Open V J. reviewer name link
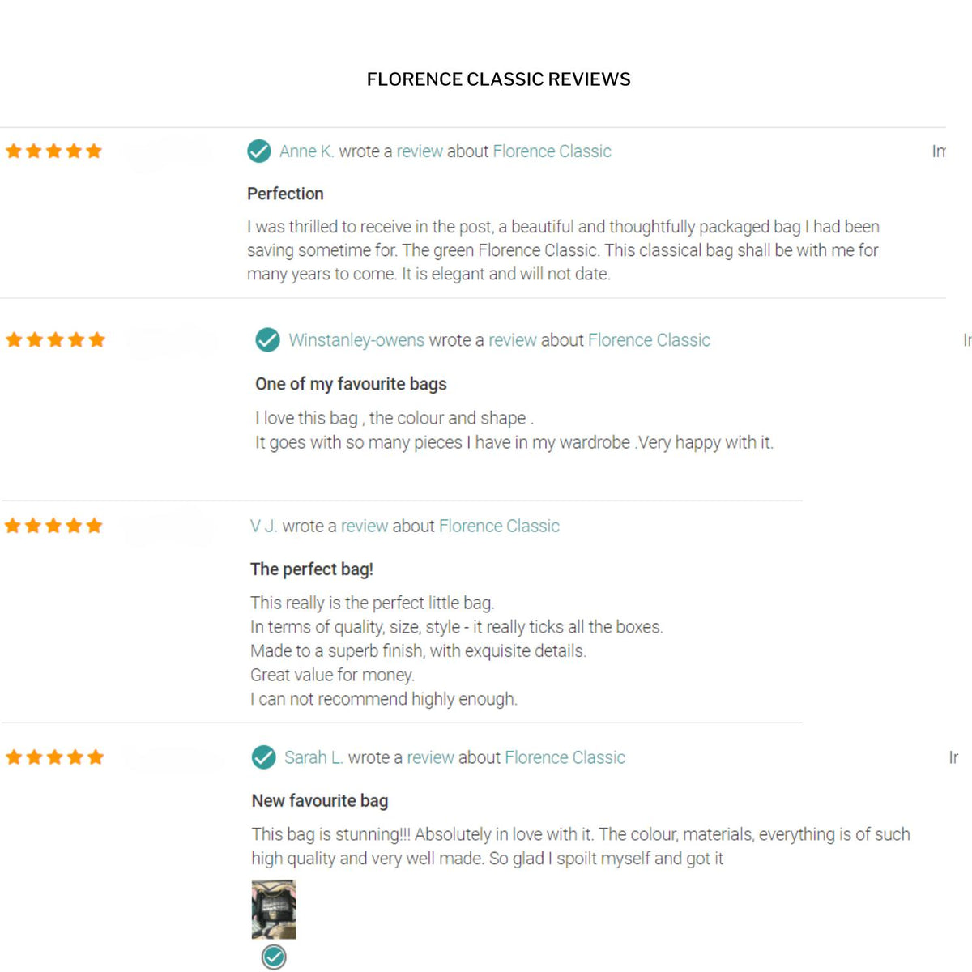972x972 pixels. [264, 526]
